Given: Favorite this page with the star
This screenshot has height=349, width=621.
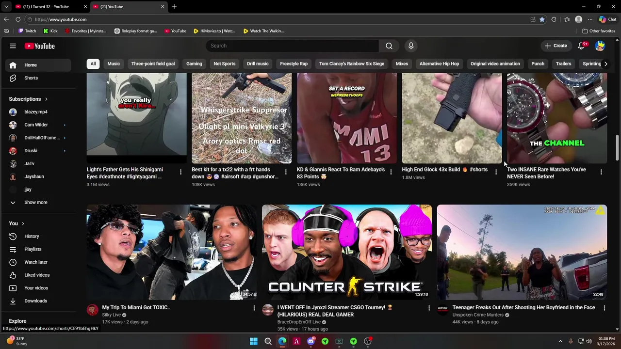Looking at the screenshot, I should pyautogui.click(x=542, y=19).
